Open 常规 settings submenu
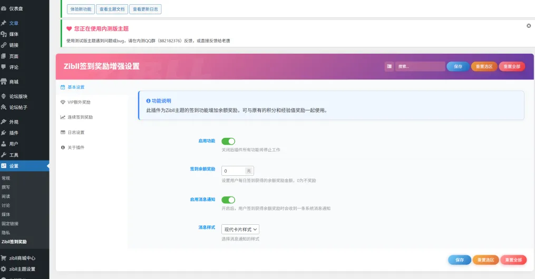Image resolution: width=535 pixels, height=279 pixels. [6, 178]
